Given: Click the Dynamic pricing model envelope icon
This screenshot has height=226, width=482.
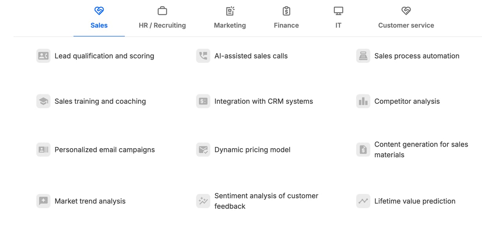Looking at the screenshot, I should point(203,150).
